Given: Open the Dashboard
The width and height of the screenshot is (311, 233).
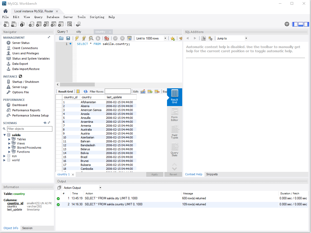Looking at the screenshot, I should click(x=20, y=105).
